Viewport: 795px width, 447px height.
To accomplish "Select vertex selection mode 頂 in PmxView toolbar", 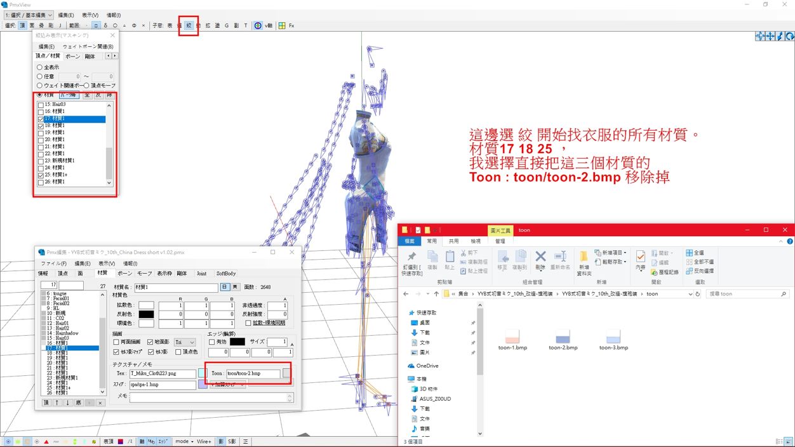I will [x=23, y=26].
